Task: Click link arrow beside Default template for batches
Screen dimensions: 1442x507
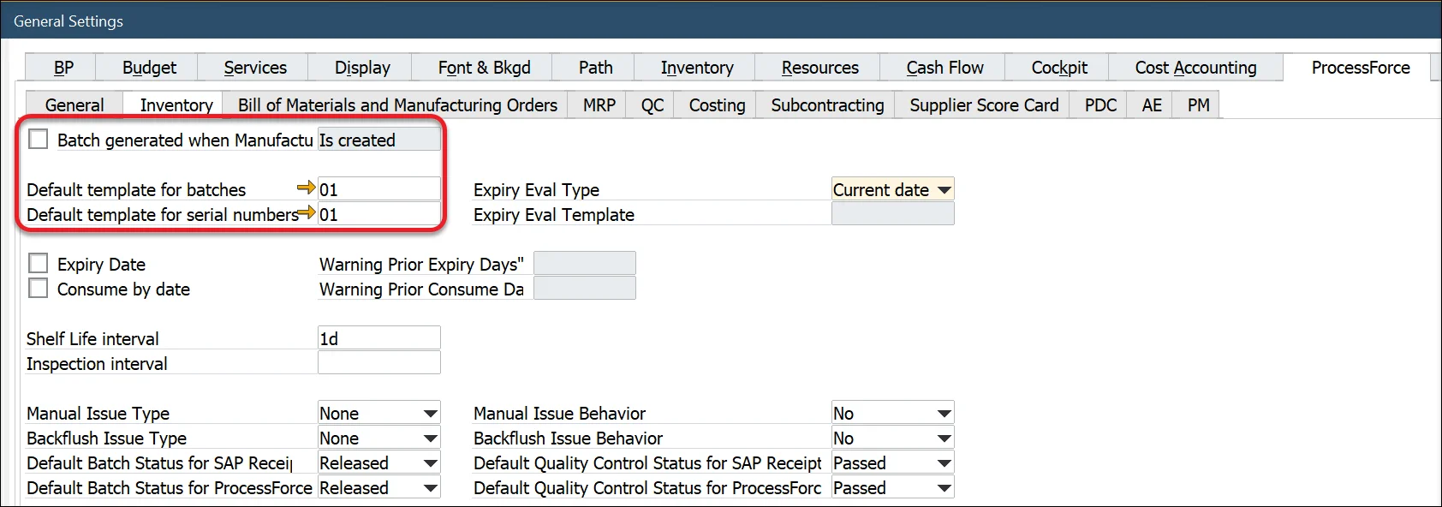Action: [x=307, y=188]
